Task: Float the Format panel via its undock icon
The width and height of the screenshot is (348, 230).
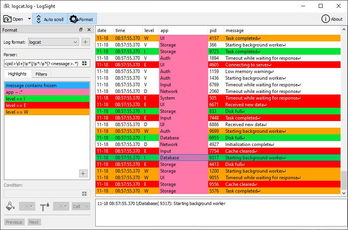Action: coord(81,30)
